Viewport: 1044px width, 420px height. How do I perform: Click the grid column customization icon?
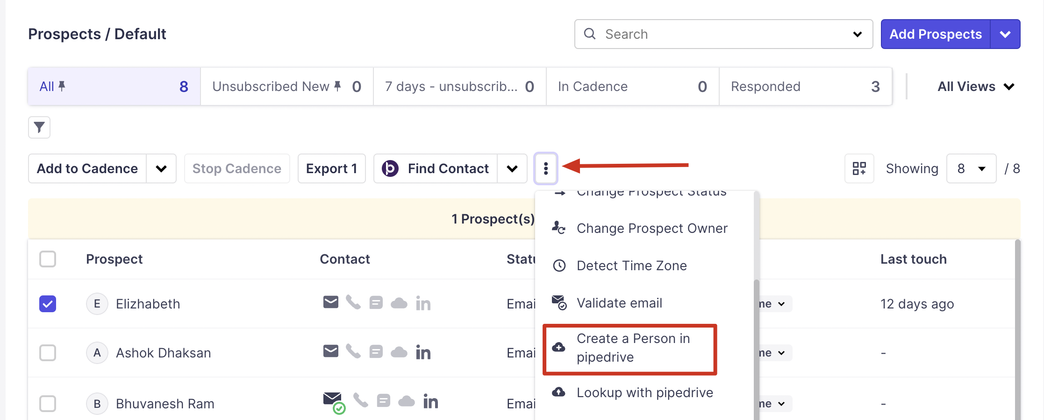tap(859, 168)
